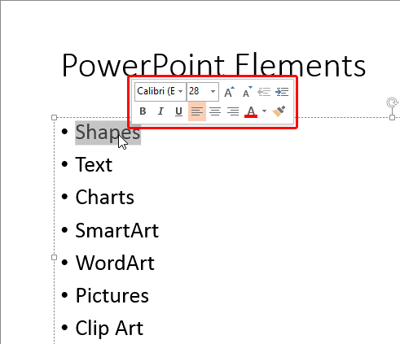Viewport: 400px width, 344px height.
Task: Click the bullet item Clip Art
Action: point(109,329)
